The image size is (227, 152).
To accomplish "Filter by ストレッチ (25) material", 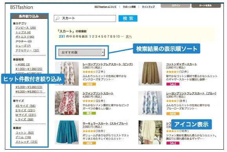I will 26,142.
